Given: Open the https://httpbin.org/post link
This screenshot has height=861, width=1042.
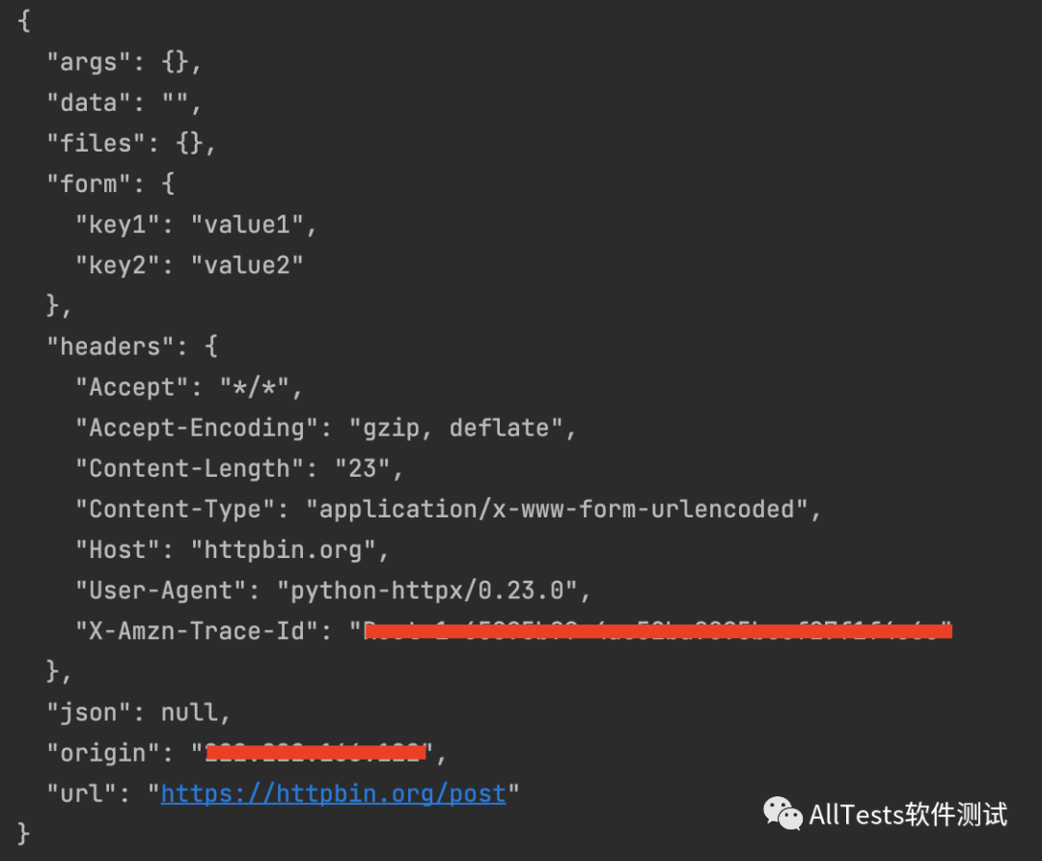Looking at the screenshot, I should point(333,793).
